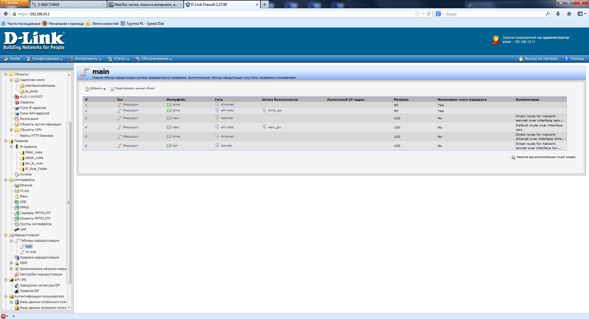Click Редактировать данный объект
The width and height of the screenshot is (589, 319).
(x=132, y=89)
